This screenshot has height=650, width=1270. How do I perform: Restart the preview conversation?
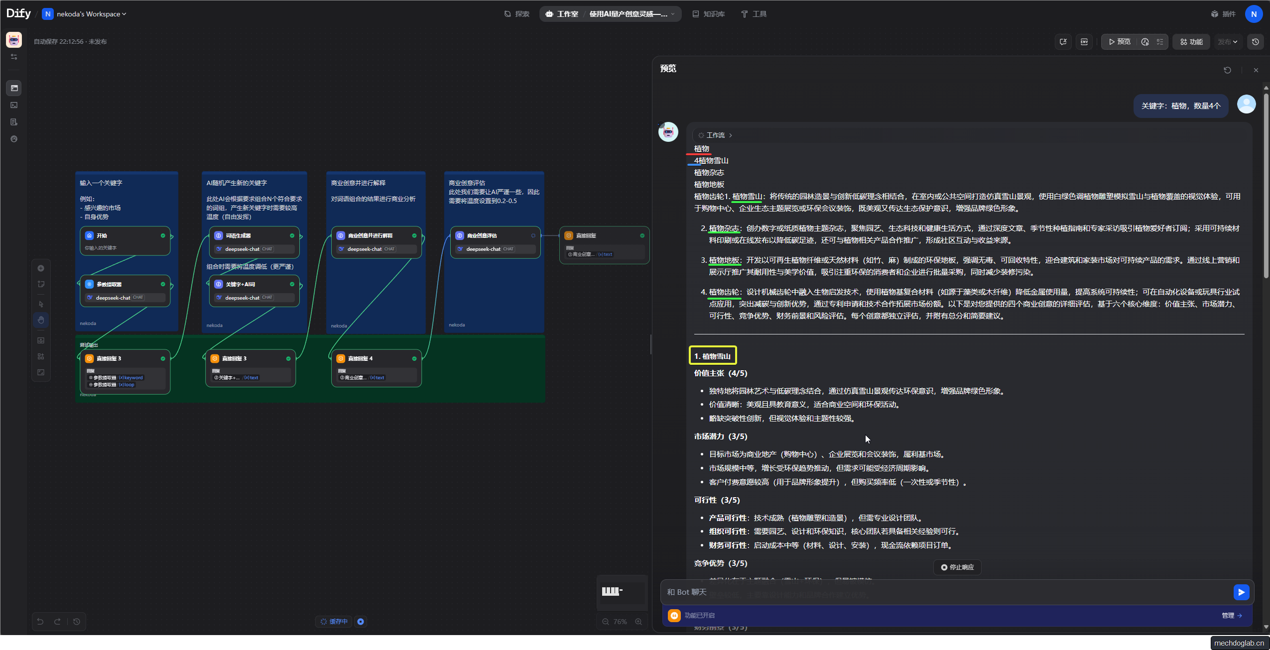(1227, 70)
